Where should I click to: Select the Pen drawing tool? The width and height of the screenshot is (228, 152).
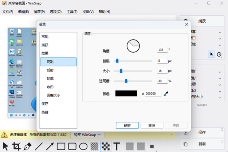(x=27, y=147)
